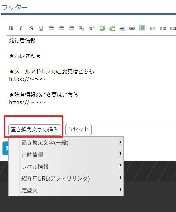This screenshot has height=212, width=176.
Task: Apply H2 heading style
Action: [163, 28]
